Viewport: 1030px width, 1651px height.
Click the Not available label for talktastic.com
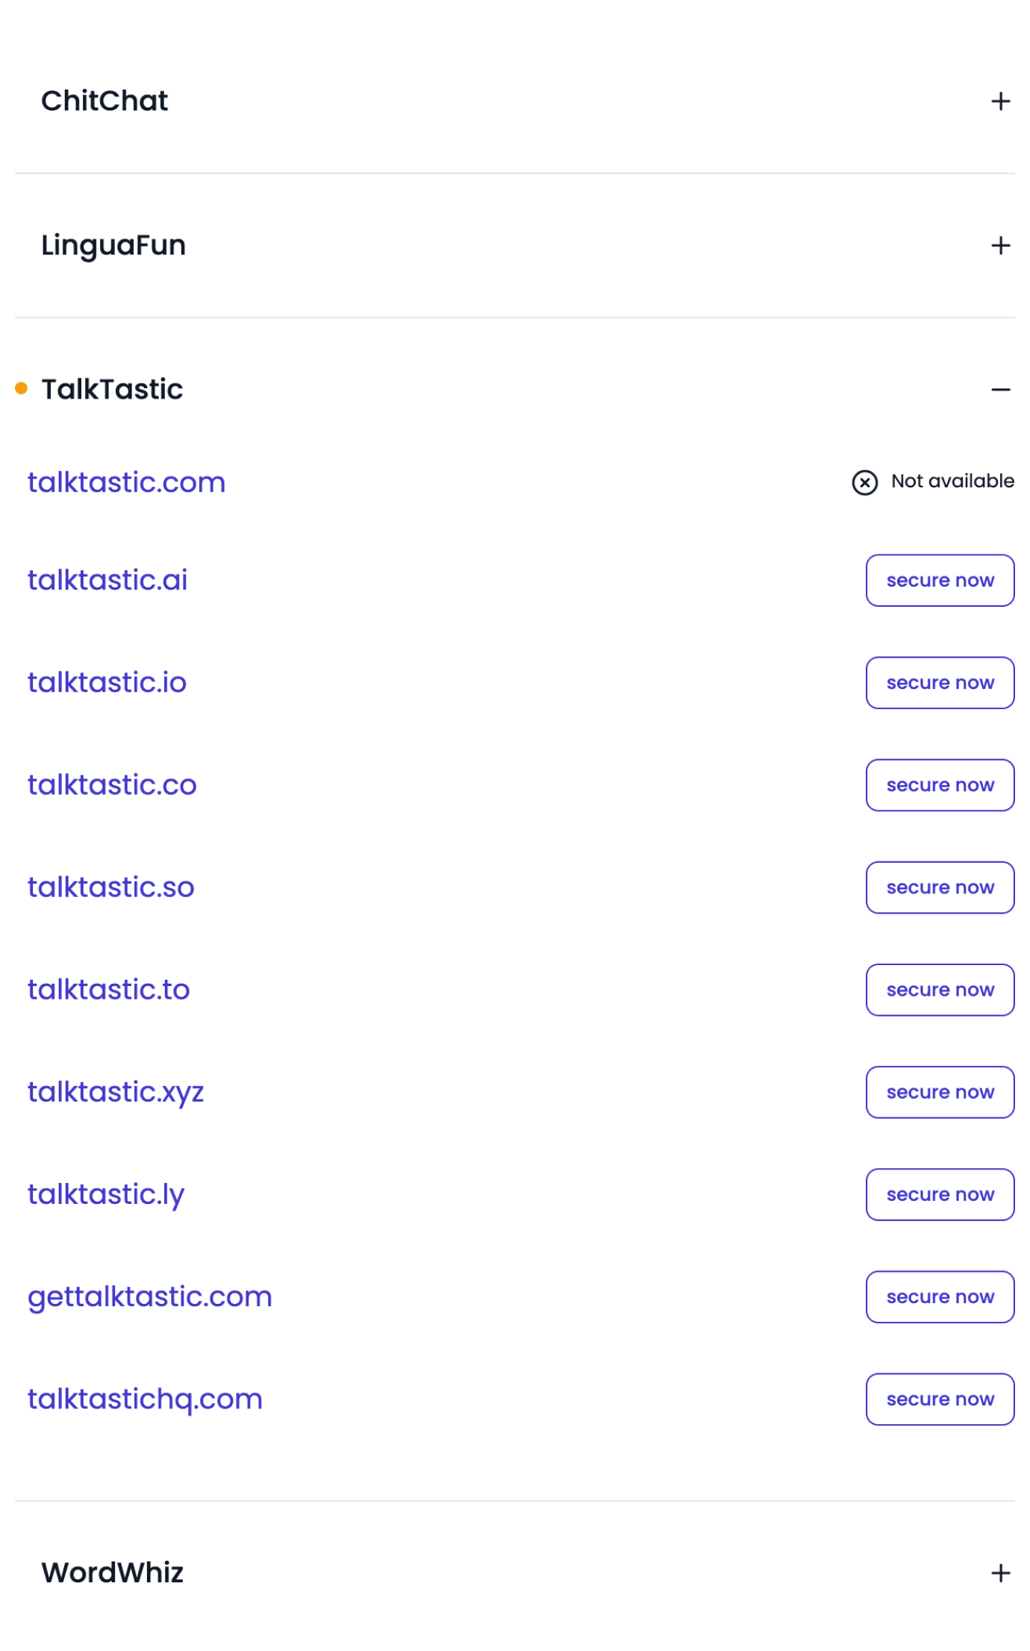tap(952, 481)
